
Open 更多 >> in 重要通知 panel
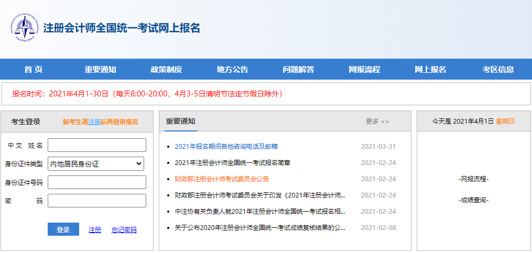(377, 122)
